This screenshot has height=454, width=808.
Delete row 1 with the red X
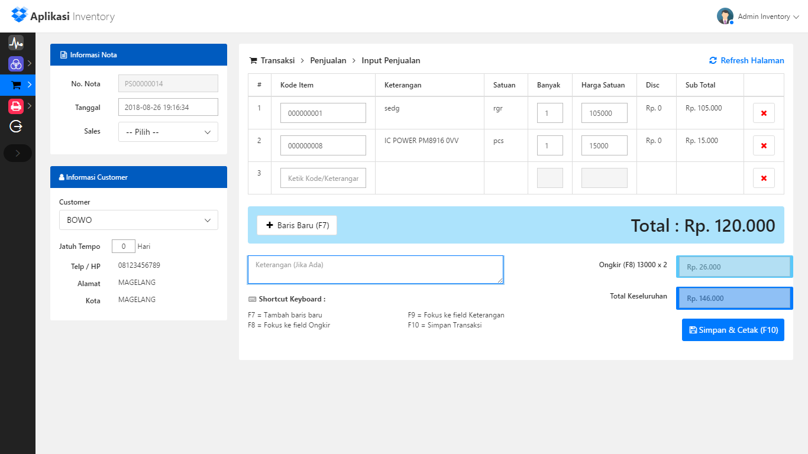[764, 113]
